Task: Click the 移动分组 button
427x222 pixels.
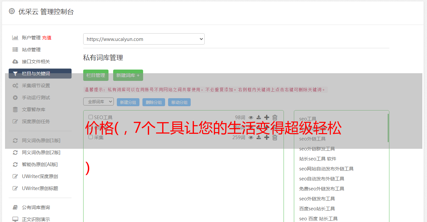Action: pos(179,102)
